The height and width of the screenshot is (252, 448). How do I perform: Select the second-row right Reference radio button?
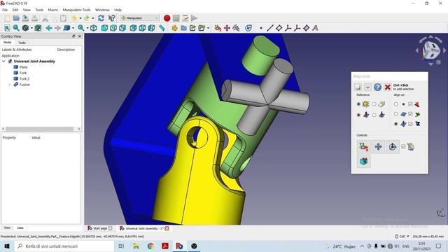click(374, 115)
